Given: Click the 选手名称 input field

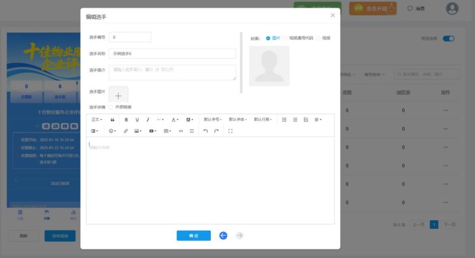Looking at the screenshot, I should 172,54.
